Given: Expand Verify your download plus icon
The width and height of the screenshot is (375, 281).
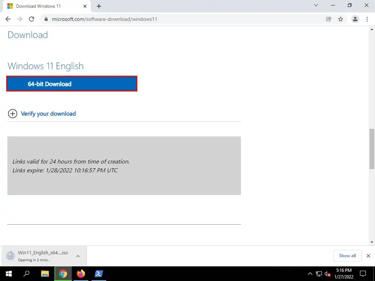Looking at the screenshot, I should pos(12,114).
